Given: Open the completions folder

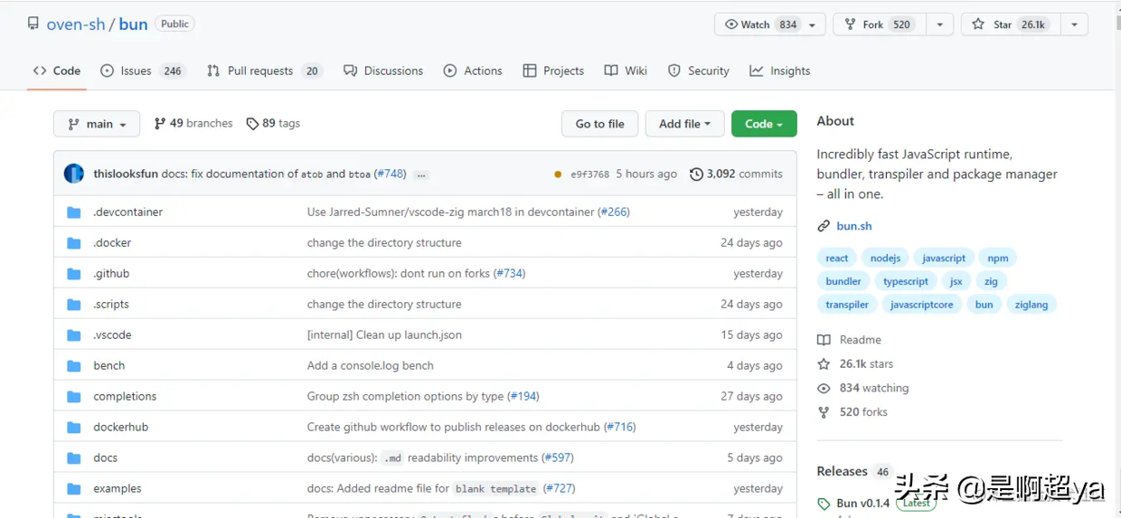Looking at the screenshot, I should [x=125, y=396].
